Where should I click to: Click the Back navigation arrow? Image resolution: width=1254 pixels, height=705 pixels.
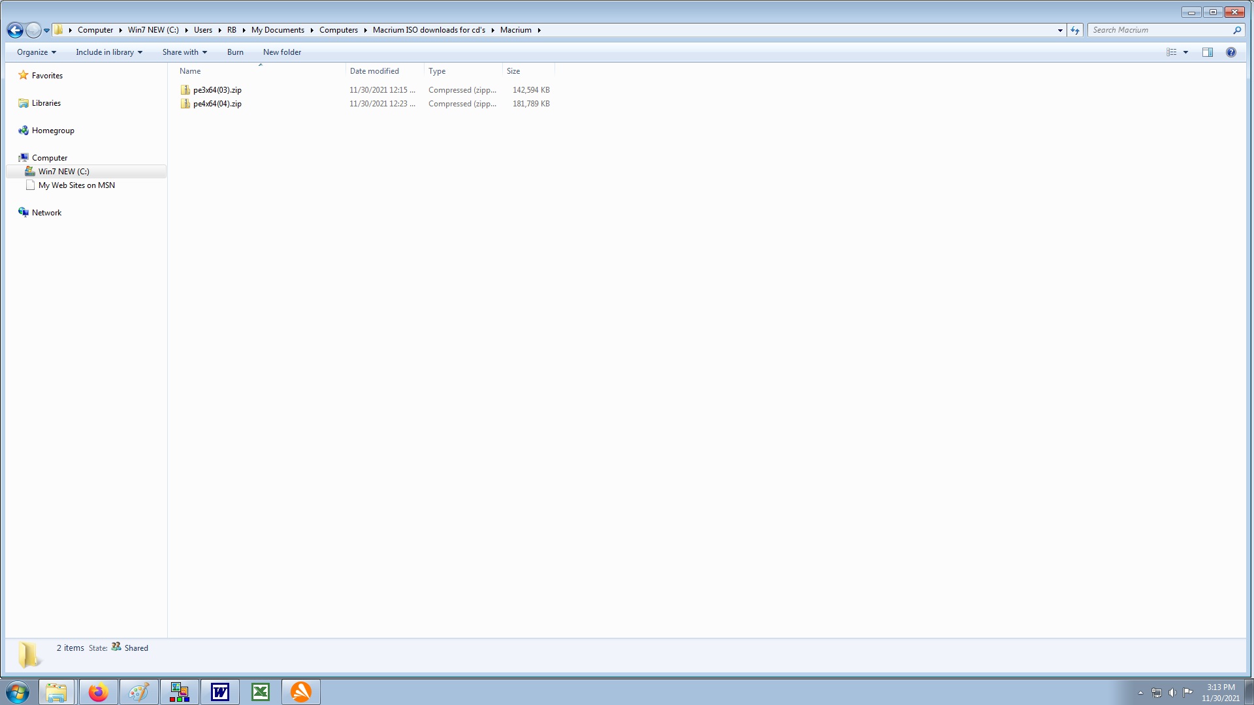15,30
